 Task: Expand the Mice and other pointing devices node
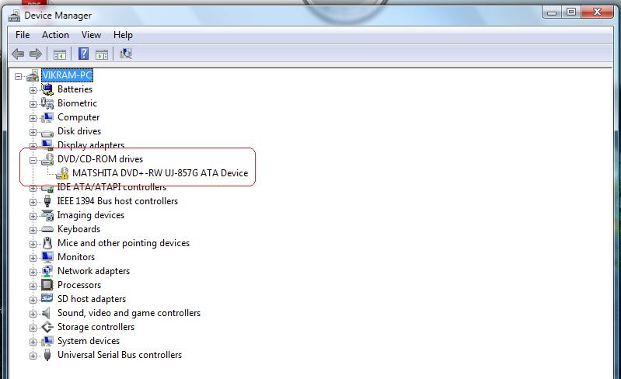tap(33, 244)
